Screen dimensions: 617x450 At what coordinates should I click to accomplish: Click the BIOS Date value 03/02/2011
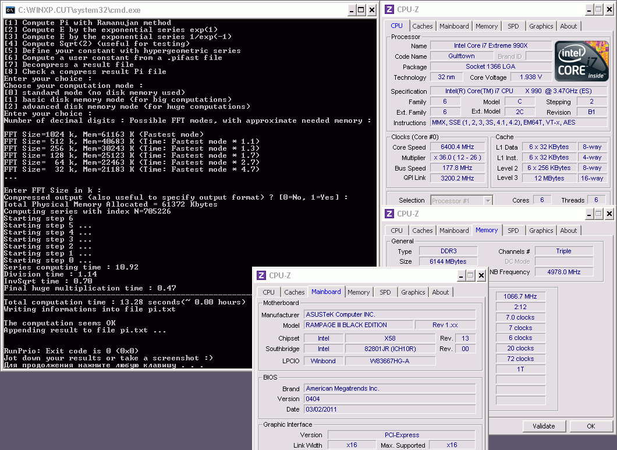coord(389,409)
